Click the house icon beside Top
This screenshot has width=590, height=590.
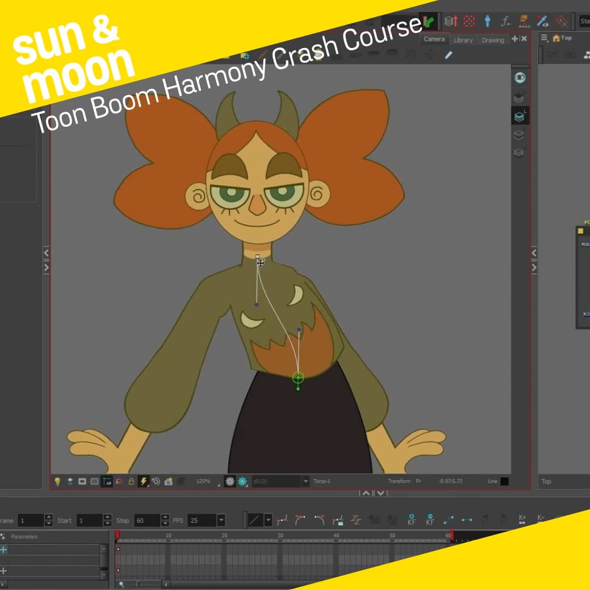tap(556, 38)
